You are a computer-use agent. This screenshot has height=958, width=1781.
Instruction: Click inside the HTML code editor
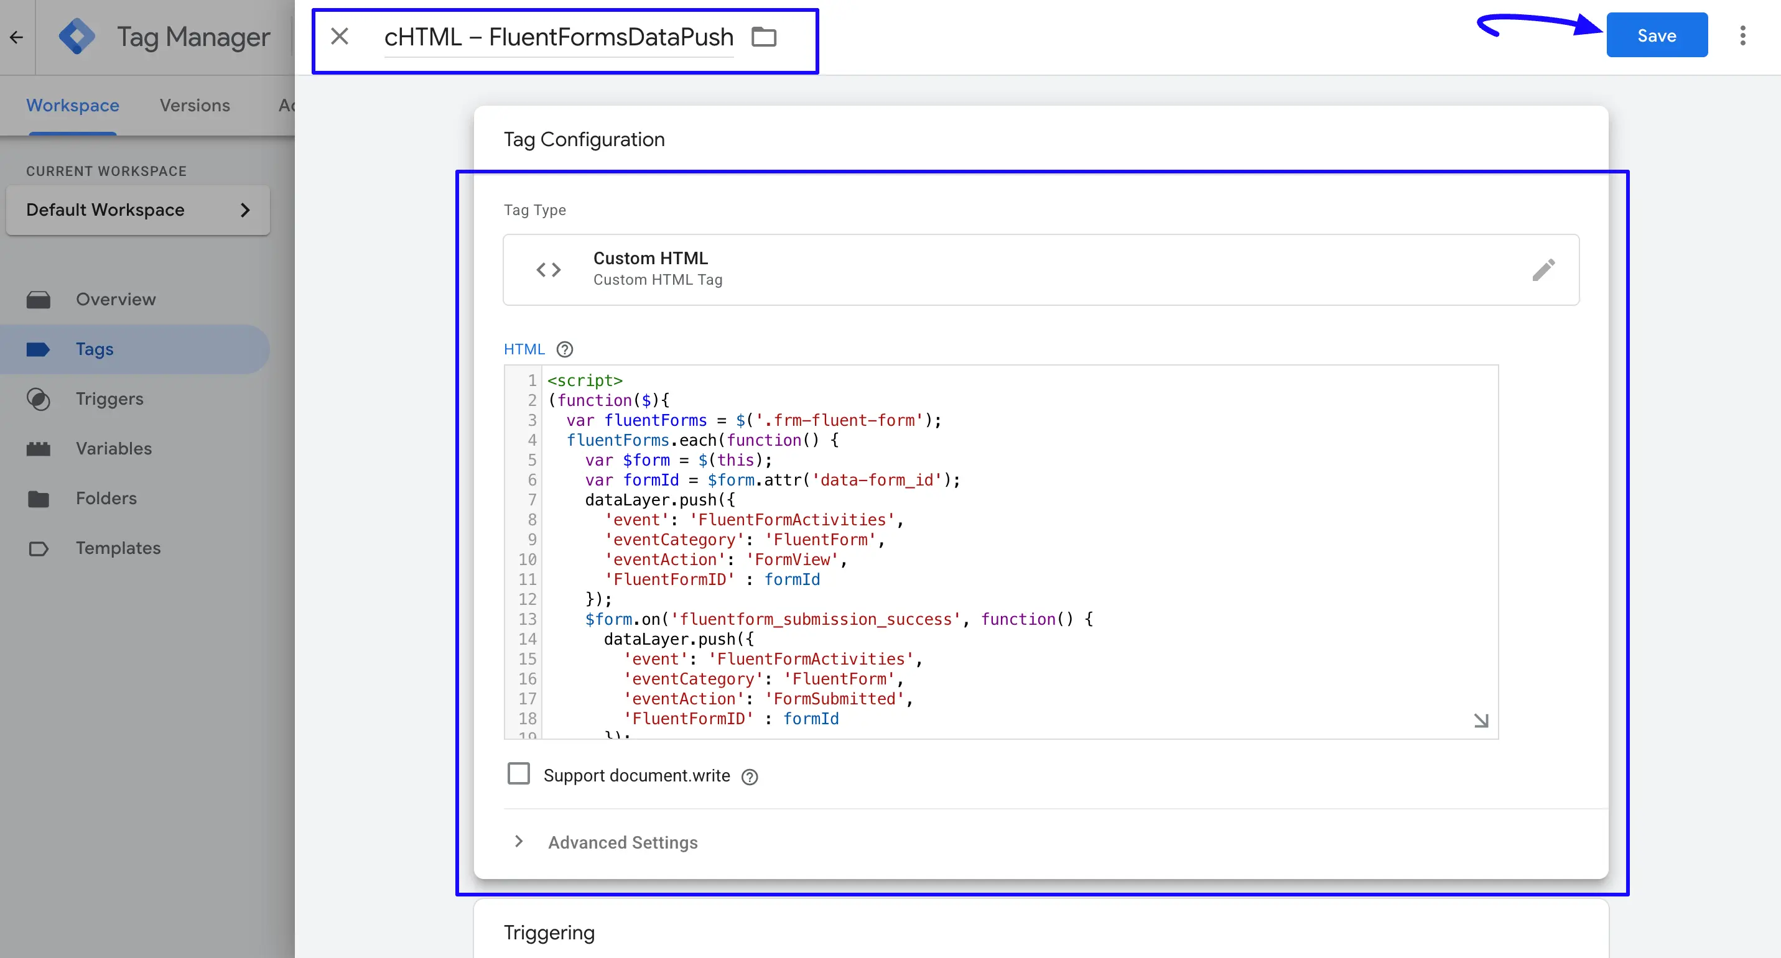[x=1001, y=552]
